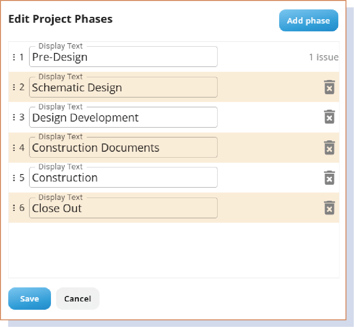The image size is (354, 327).
Task: Delete the Construction phase
Action: click(x=329, y=178)
